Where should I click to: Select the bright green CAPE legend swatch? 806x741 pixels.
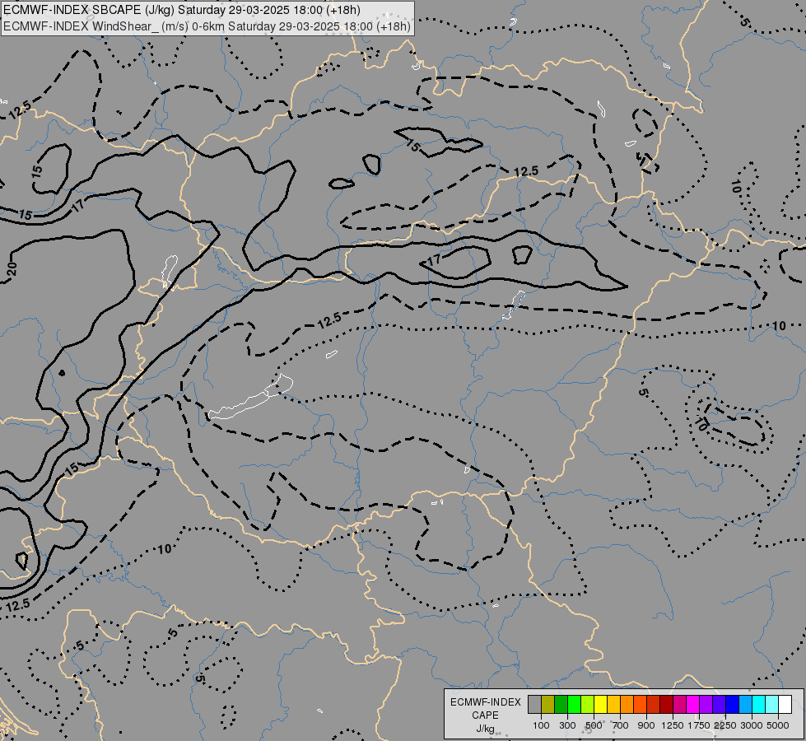coord(574,704)
